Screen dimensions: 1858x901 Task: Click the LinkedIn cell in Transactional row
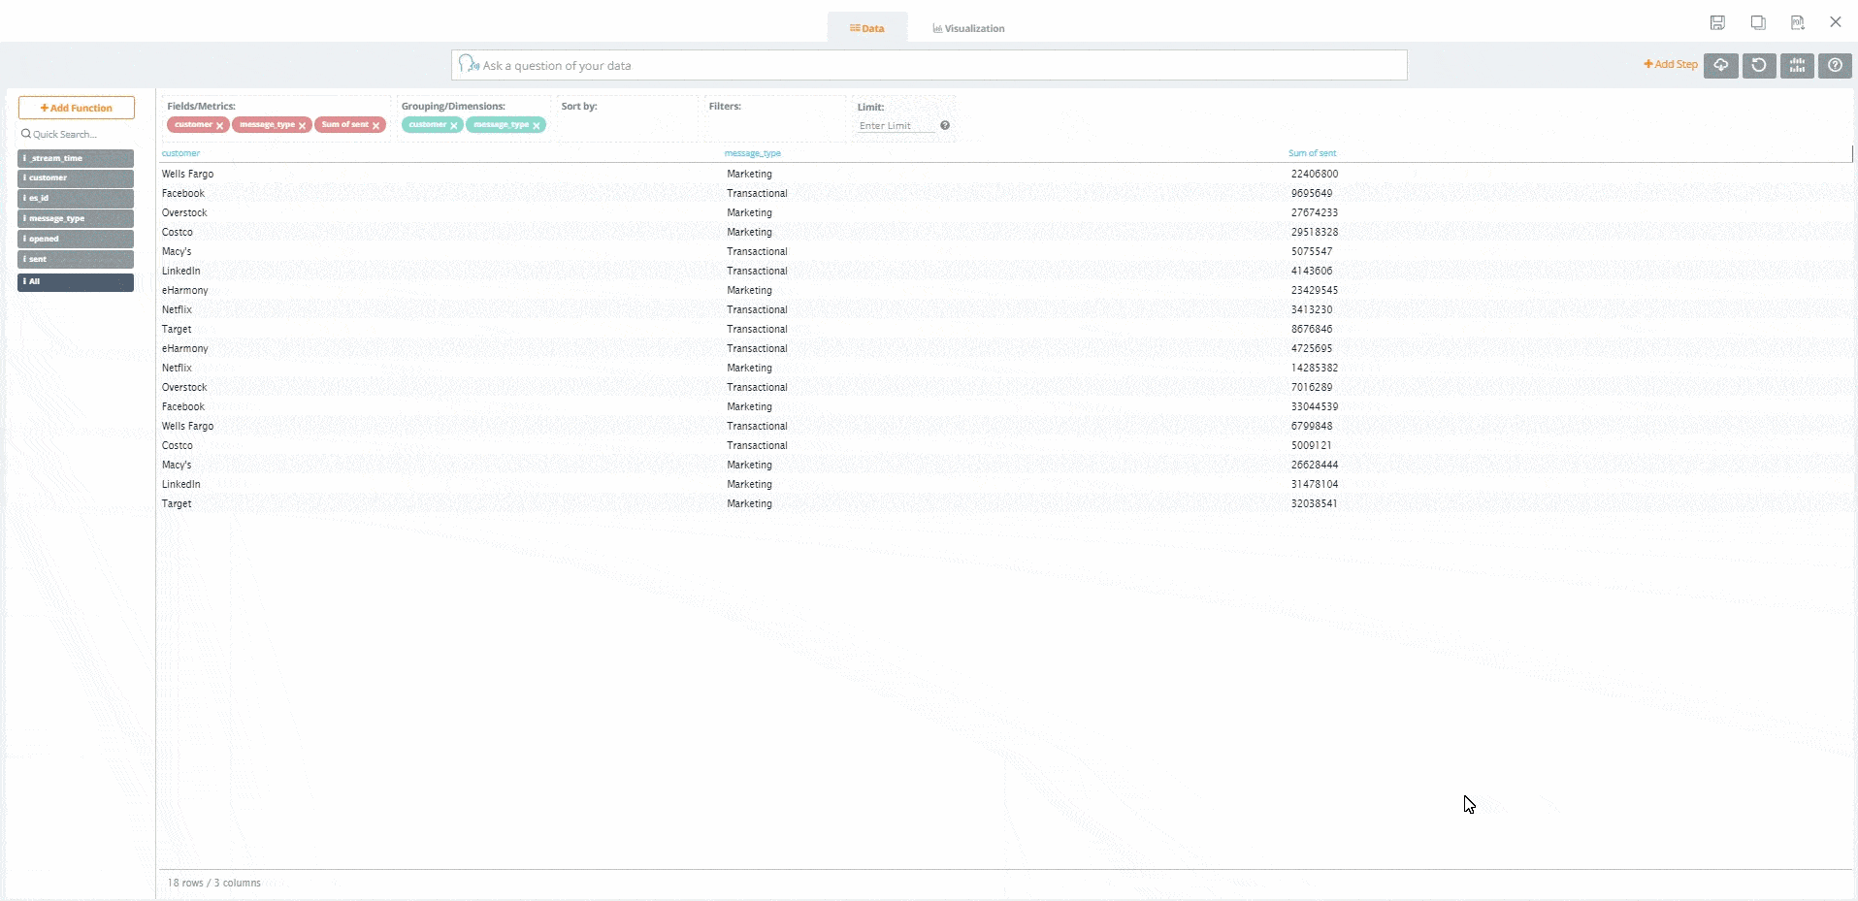click(181, 271)
